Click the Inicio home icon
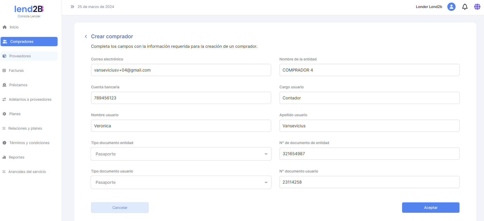 point(5,27)
